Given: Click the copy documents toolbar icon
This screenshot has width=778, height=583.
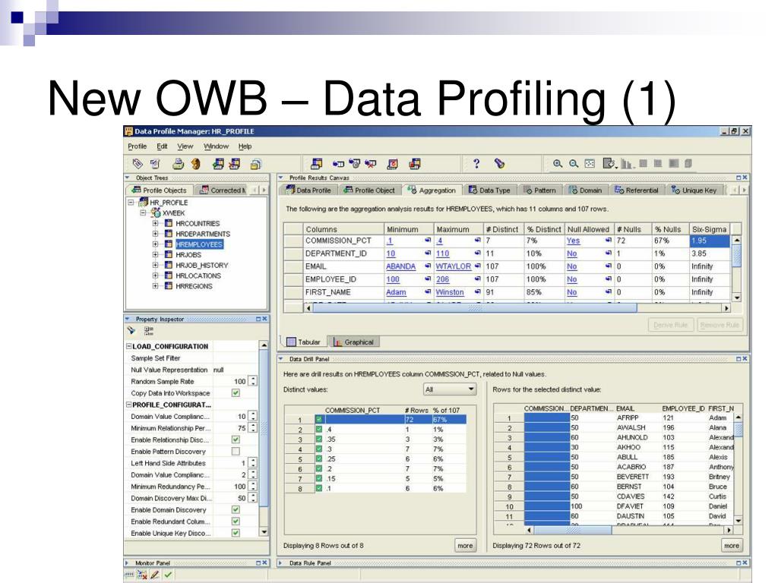Looking at the screenshot, I should click(256, 164).
